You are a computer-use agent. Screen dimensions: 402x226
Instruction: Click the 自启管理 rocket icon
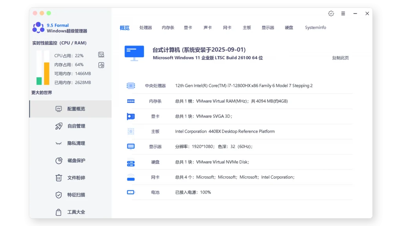click(59, 126)
